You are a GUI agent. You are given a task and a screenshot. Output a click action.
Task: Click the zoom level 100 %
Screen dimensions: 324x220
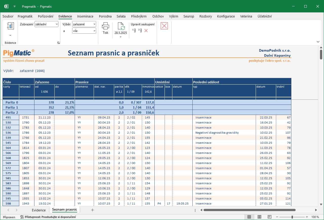[315, 217]
